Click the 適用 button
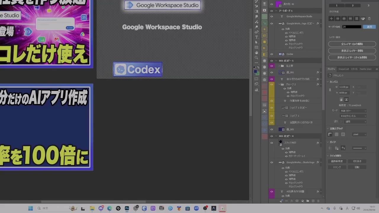This screenshot has height=213, width=379. (x=369, y=27)
